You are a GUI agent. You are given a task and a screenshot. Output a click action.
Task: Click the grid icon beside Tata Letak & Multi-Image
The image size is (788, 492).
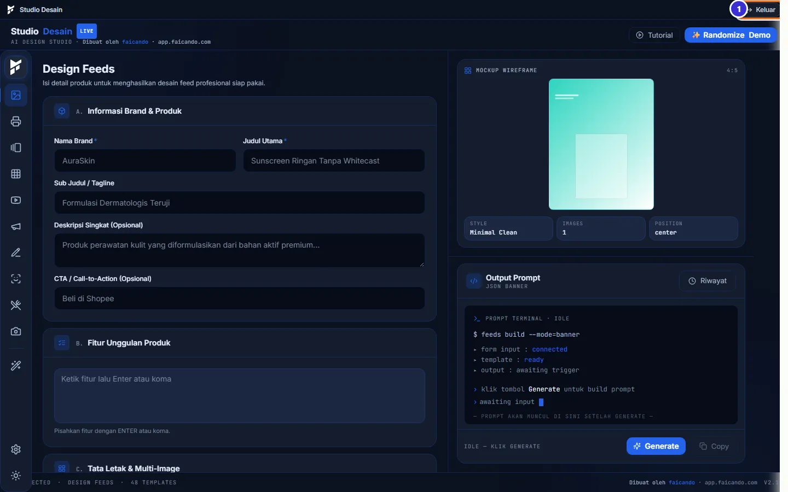[62, 468]
